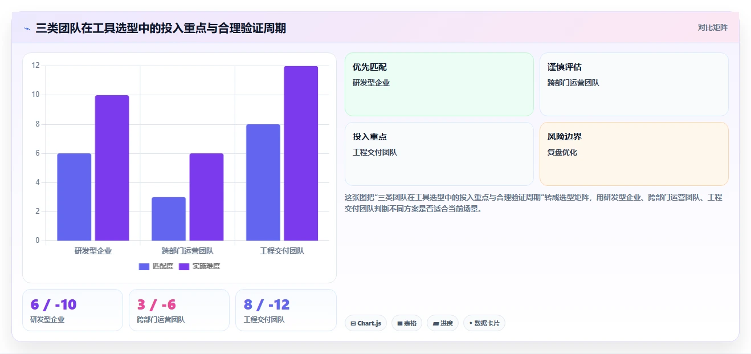751x354 pixels.
Task: Click the y-axis value 12
Action: pos(36,66)
